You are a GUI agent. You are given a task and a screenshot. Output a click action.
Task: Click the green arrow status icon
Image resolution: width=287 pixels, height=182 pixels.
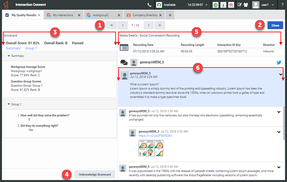(216, 5)
